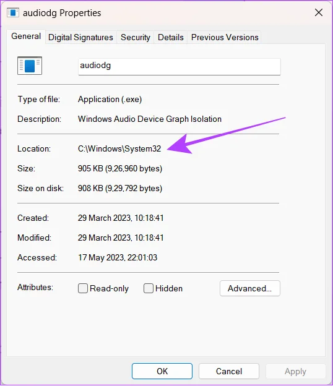Viewport: 333px width, 386px height.
Task: Click the Cancel button
Action: tap(229, 371)
